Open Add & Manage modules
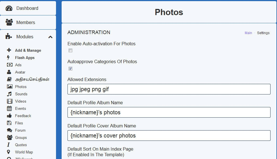This screenshot has height=159, width=277. coord(28,50)
